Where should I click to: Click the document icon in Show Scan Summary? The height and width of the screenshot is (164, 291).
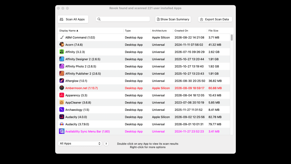[158, 19]
